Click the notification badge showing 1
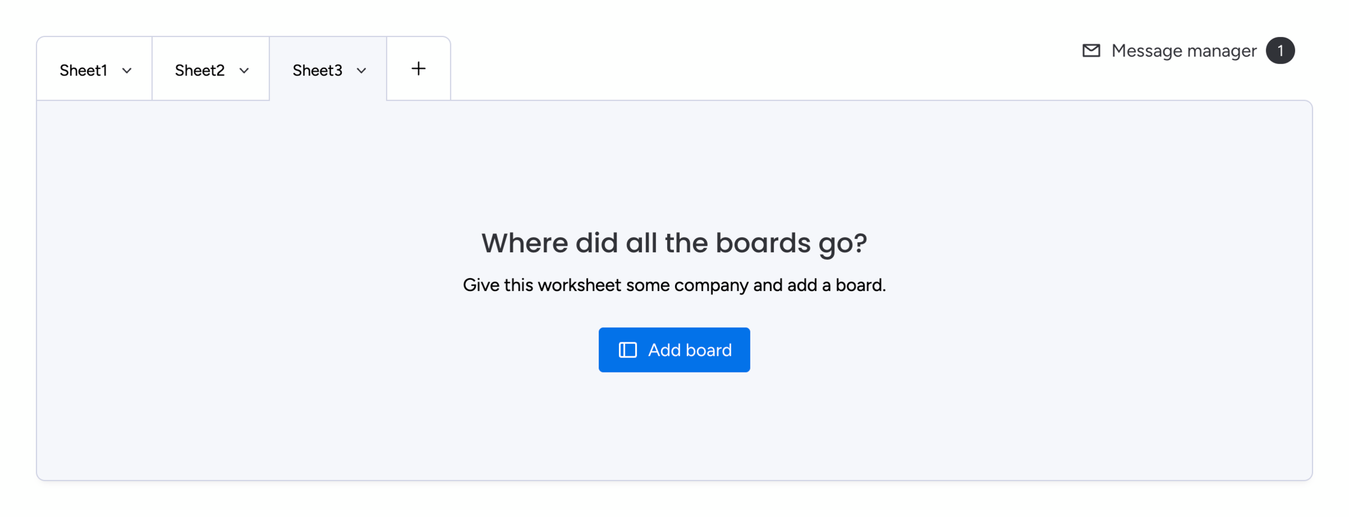The width and height of the screenshot is (1349, 517). (1280, 51)
